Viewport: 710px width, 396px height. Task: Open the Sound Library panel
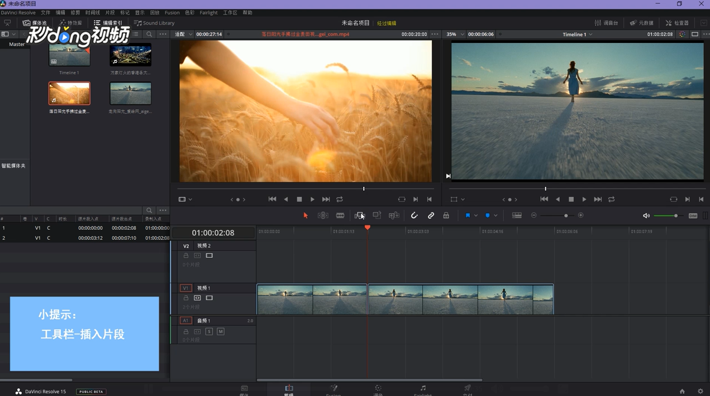coord(154,23)
